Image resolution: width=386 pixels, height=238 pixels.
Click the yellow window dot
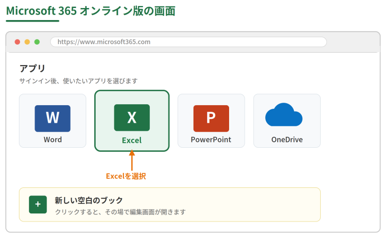(x=27, y=42)
